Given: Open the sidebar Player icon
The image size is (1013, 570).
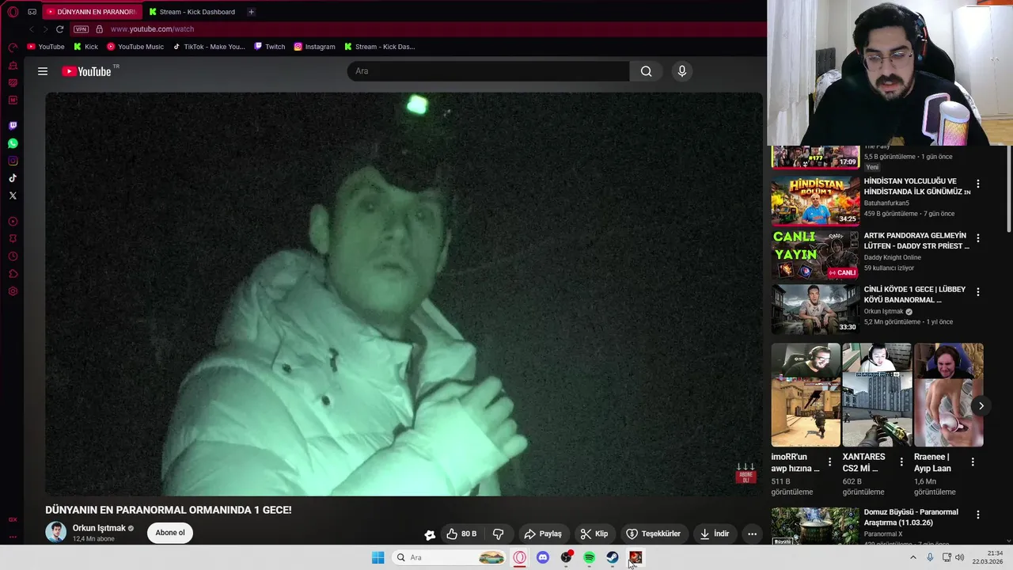Looking at the screenshot, I should pyautogui.click(x=13, y=222).
